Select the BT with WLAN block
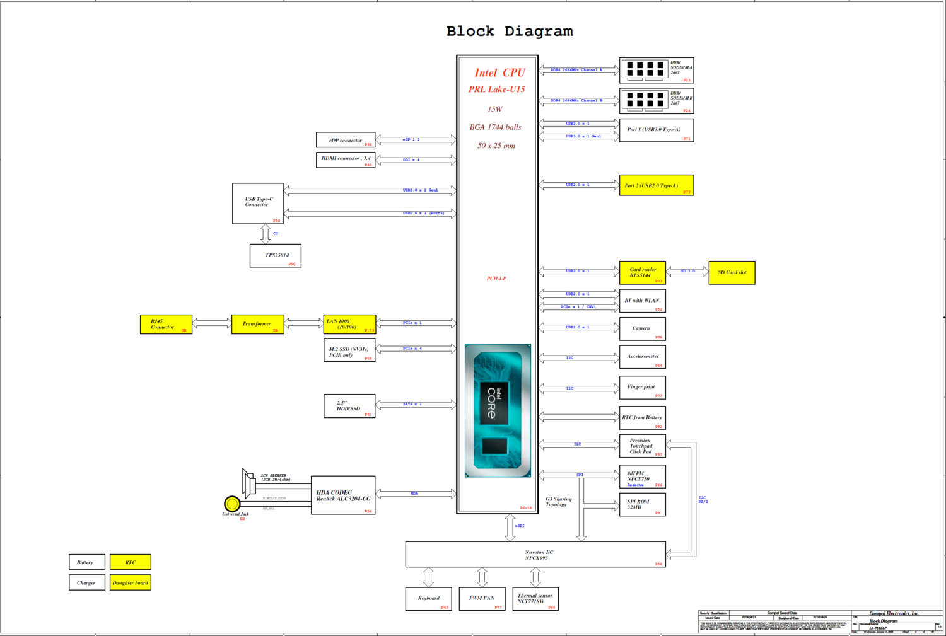The width and height of the screenshot is (946, 636). pyautogui.click(x=643, y=301)
